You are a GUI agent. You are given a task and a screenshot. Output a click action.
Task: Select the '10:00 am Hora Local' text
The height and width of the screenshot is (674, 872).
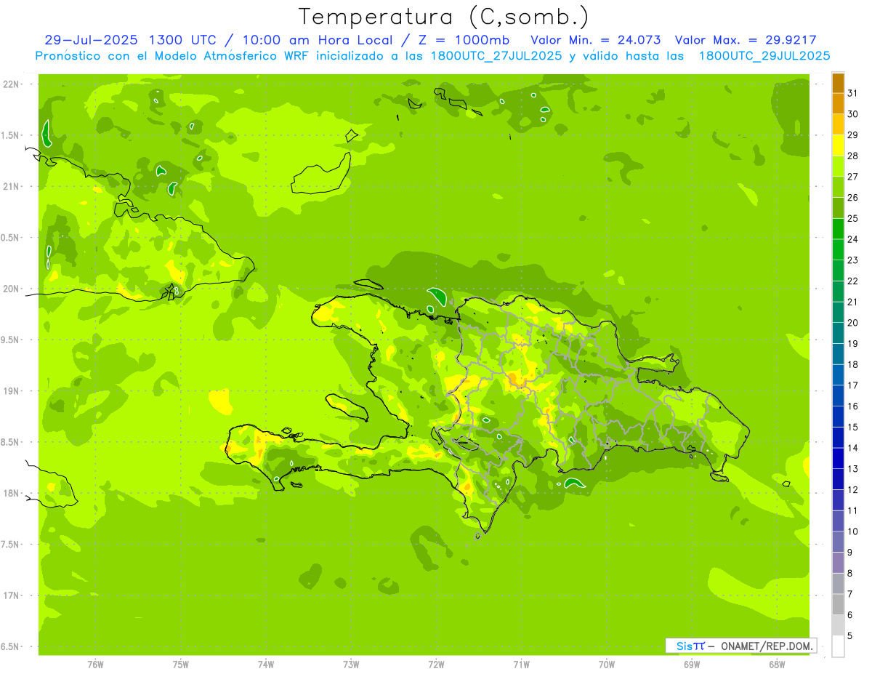pos(319,40)
